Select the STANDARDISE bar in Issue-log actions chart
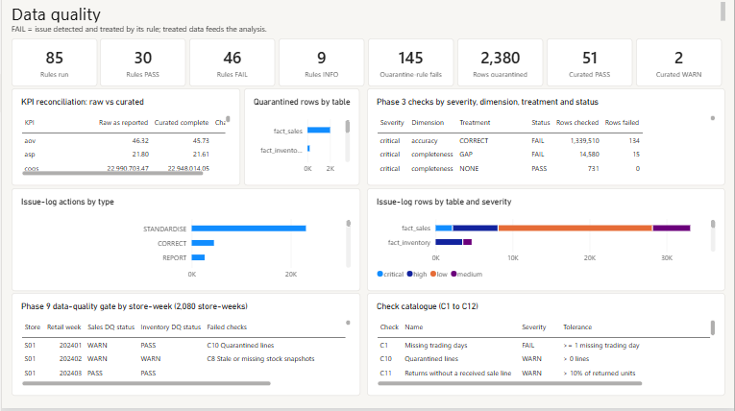This screenshot has height=411, width=735. click(x=249, y=229)
